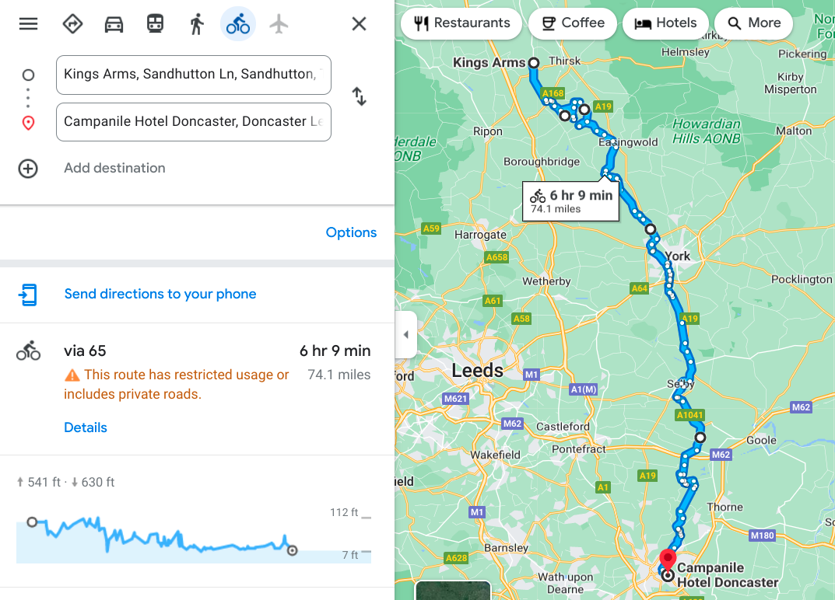Show Hotels on the map

(x=665, y=23)
